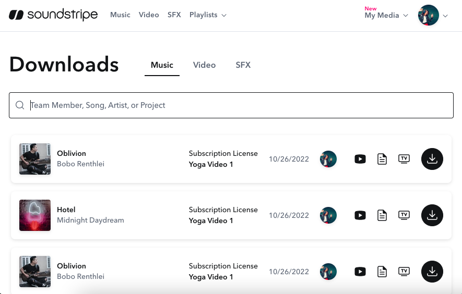Open the Bobo Renthlei artist link in first row
This screenshot has width=462, height=294.
[80, 164]
